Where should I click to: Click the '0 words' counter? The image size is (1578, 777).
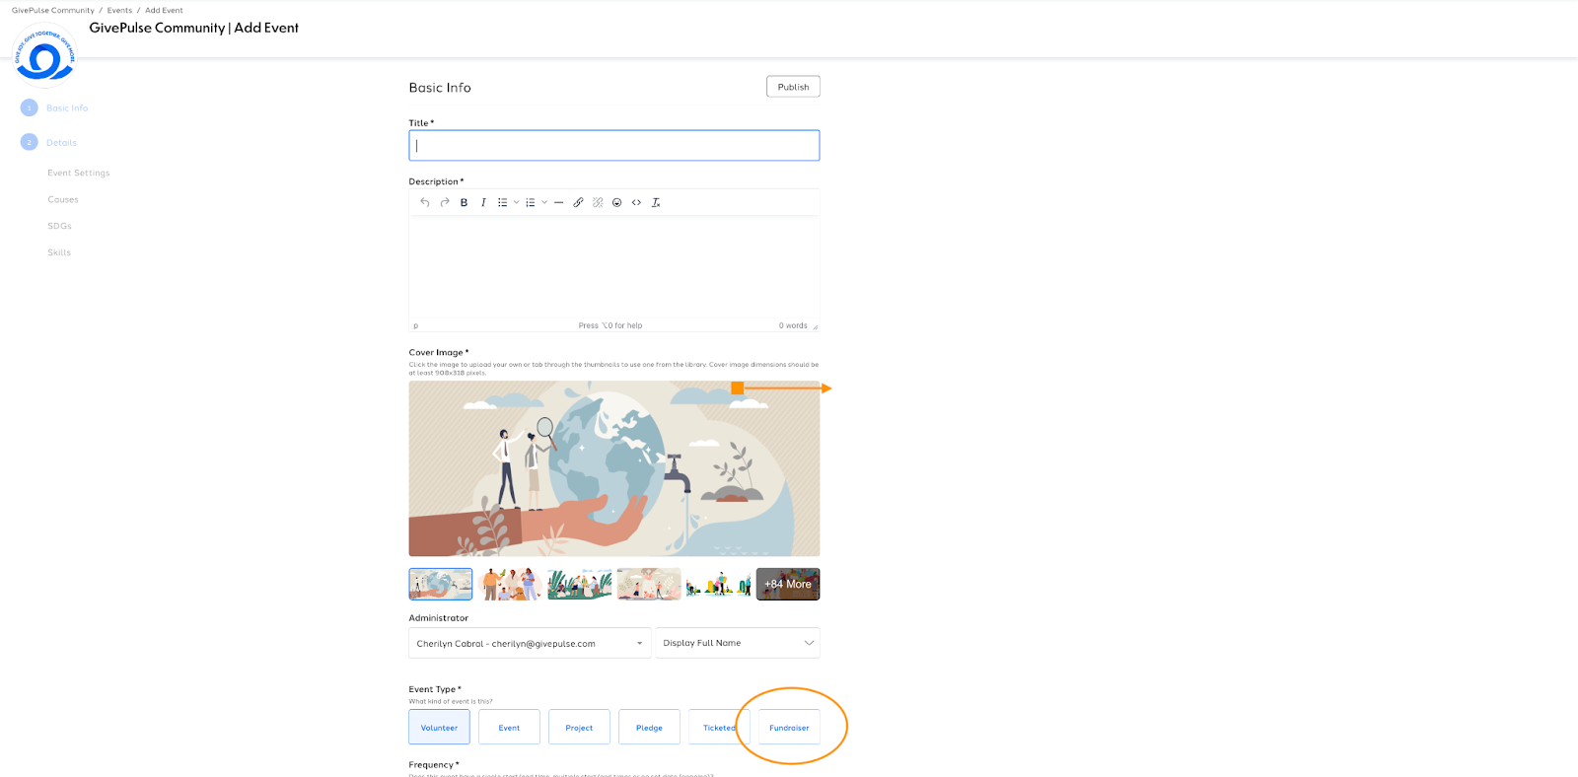tap(793, 325)
